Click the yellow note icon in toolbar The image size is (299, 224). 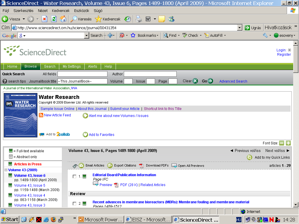pyautogui.click(x=161, y=19)
